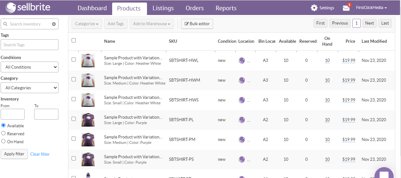Image resolution: width=401 pixels, height=178 pixels.
Task: Click the Add Tags button
Action: coord(116,24)
